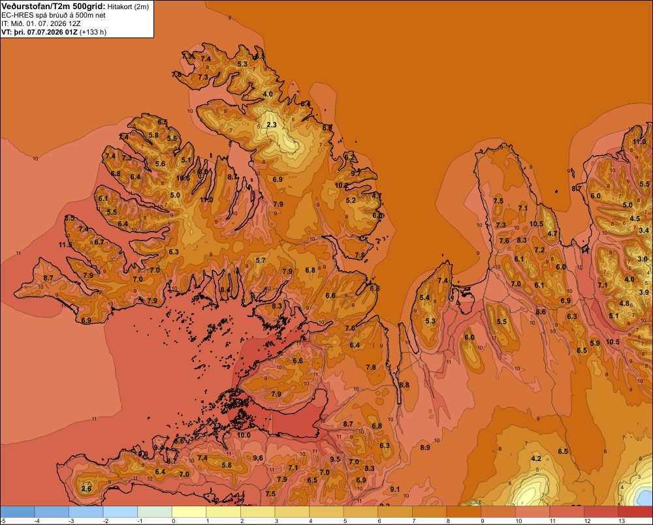Click the 2.3 temperature value on the map
Viewport: 653px width, 525px height.
(272, 125)
